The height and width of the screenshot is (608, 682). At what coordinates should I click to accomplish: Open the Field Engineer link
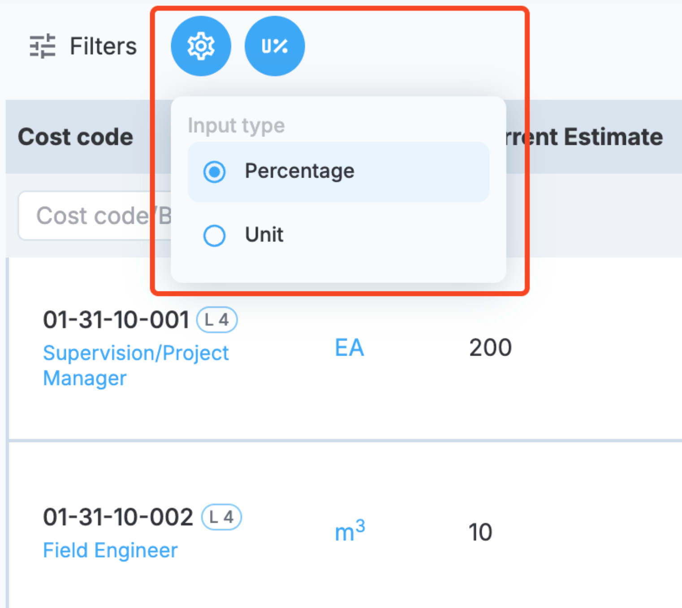(x=110, y=550)
